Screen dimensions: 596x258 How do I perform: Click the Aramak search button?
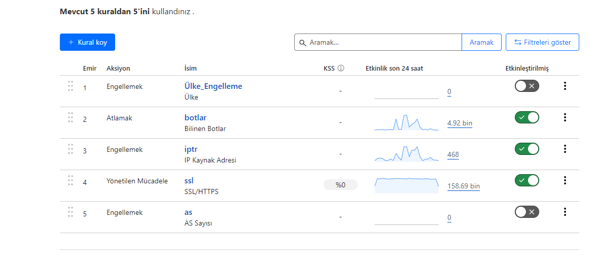pyautogui.click(x=481, y=42)
